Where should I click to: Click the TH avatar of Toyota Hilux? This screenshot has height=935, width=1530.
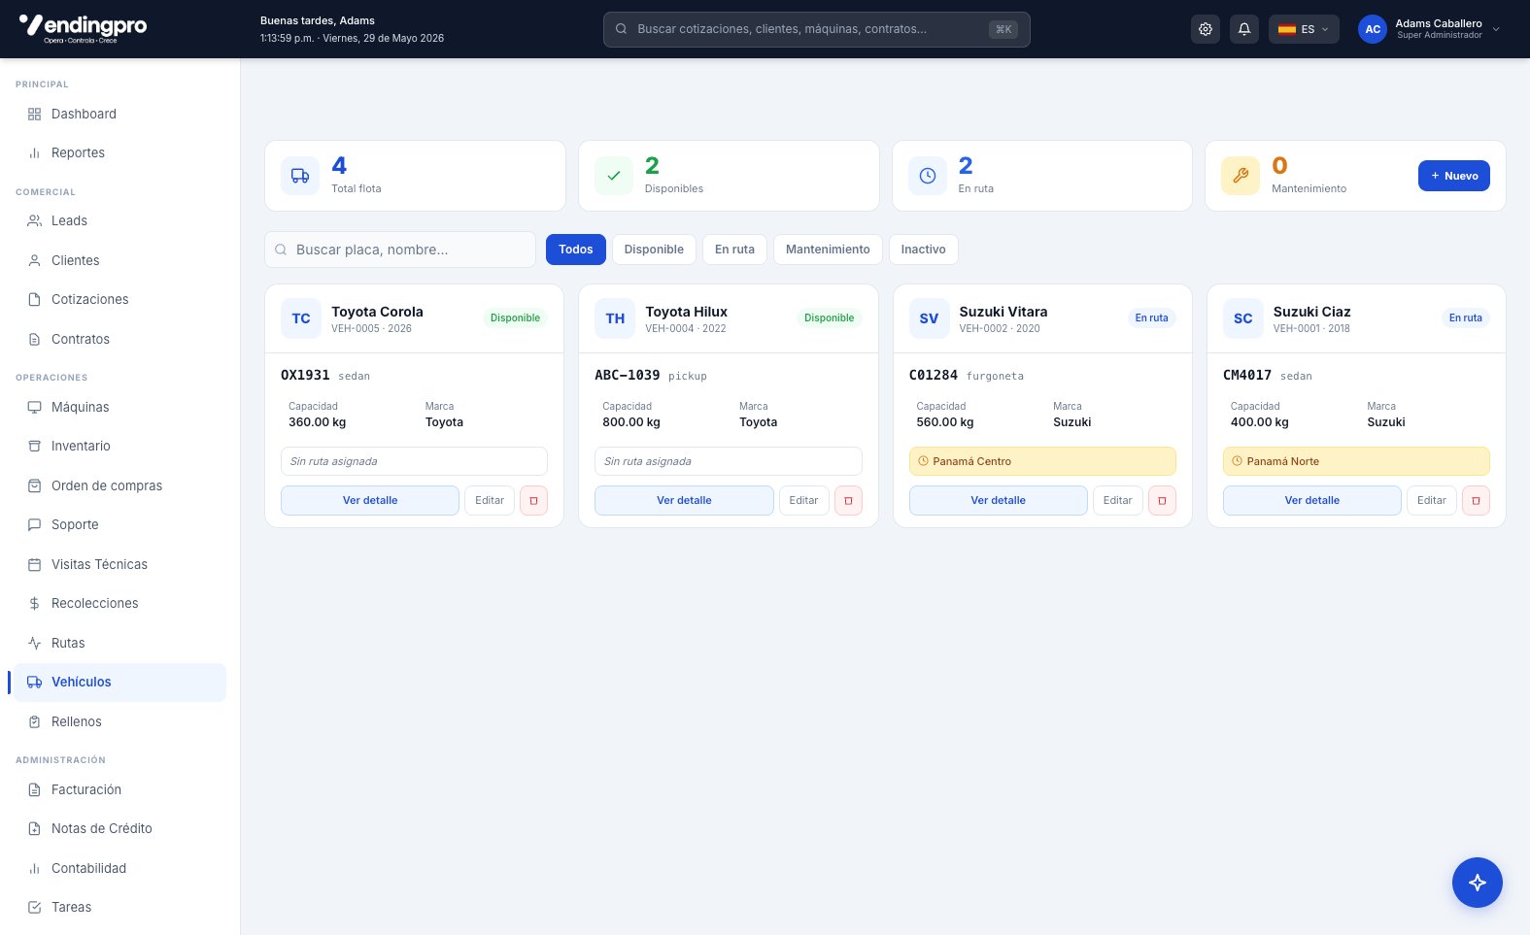click(x=615, y=318)
